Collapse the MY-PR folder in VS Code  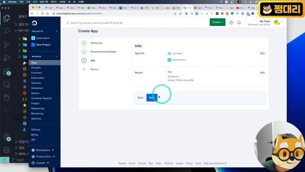point(16,31)
